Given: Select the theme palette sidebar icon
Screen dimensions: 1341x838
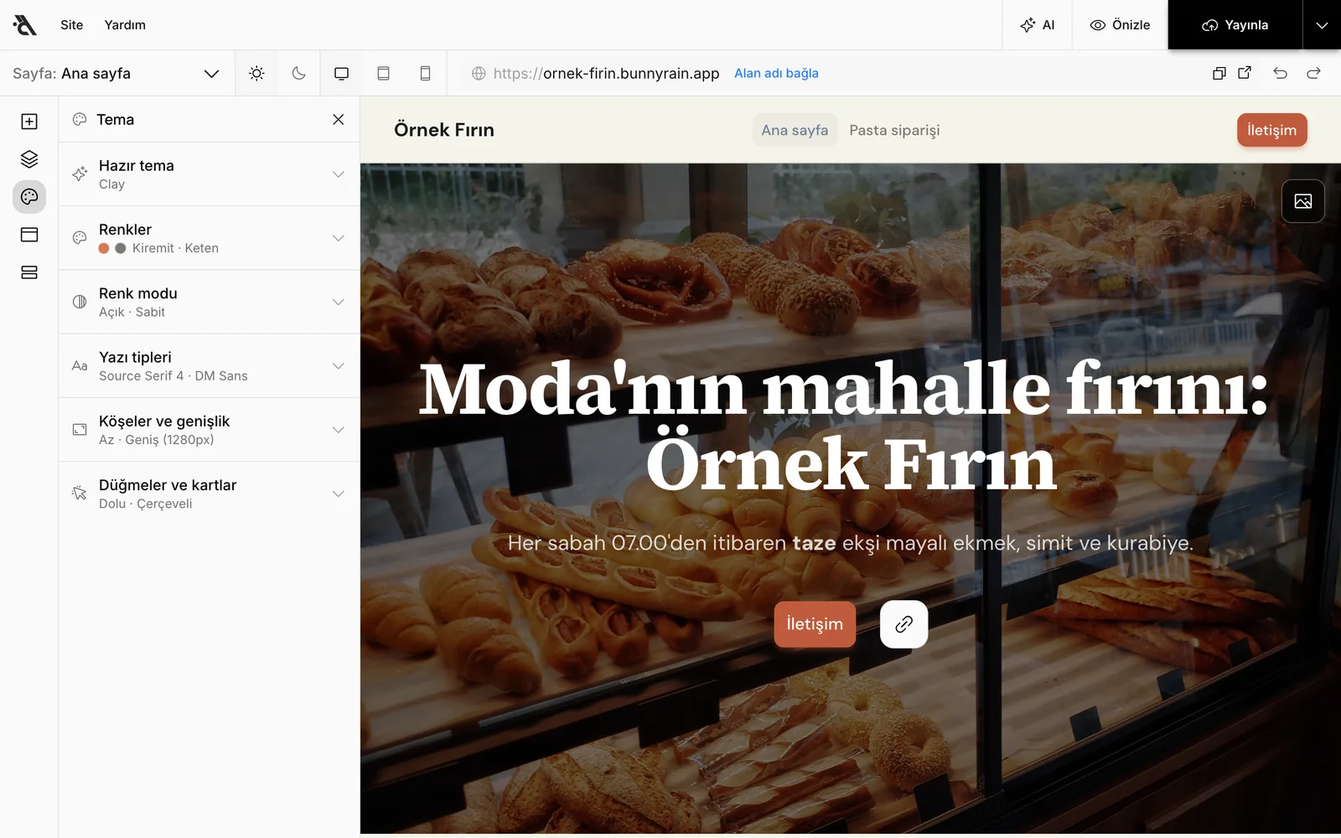Looking at the screenshot, I should [29, 197].
